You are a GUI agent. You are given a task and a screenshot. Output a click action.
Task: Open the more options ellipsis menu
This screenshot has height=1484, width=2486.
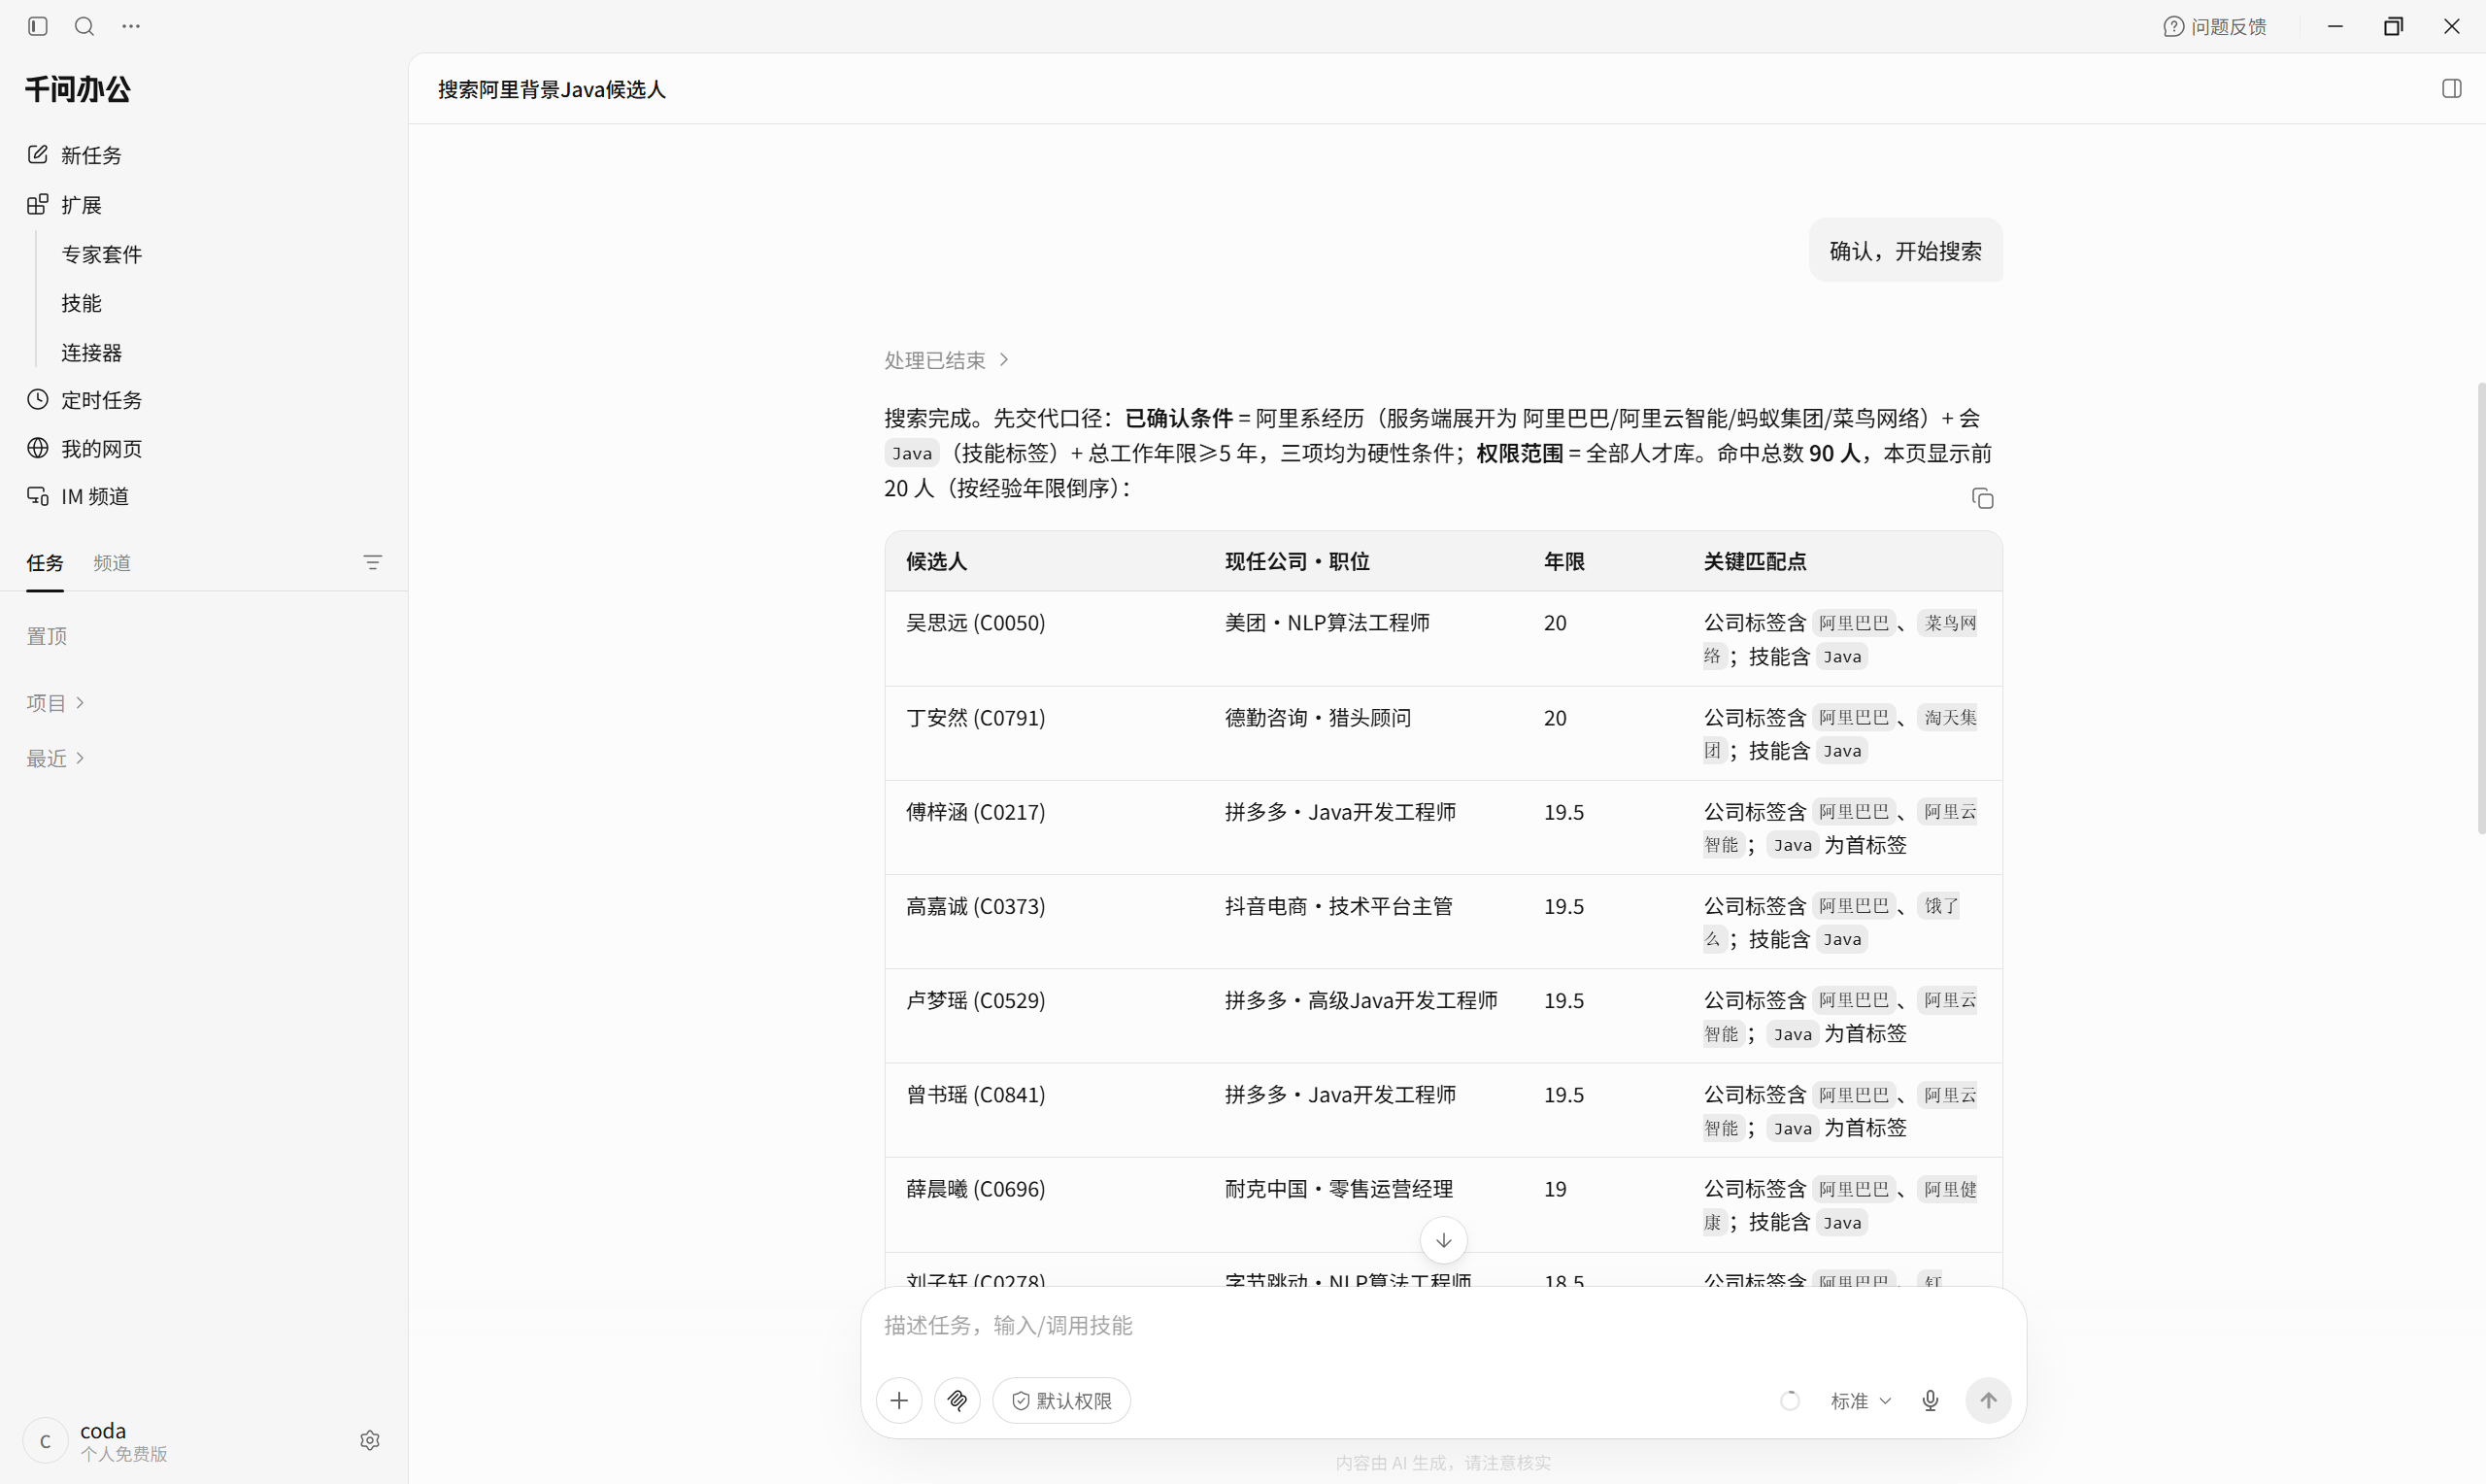[x=131, y=26]
